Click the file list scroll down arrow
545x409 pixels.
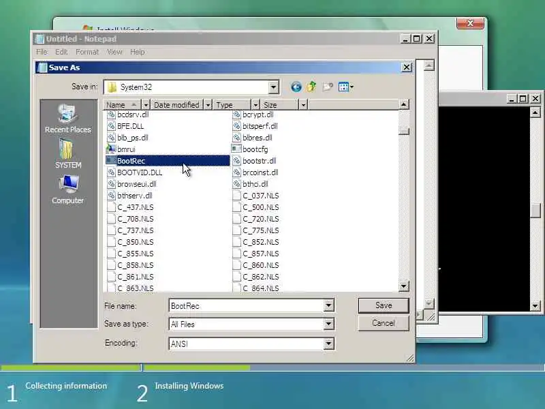click(x=403, y=286)
